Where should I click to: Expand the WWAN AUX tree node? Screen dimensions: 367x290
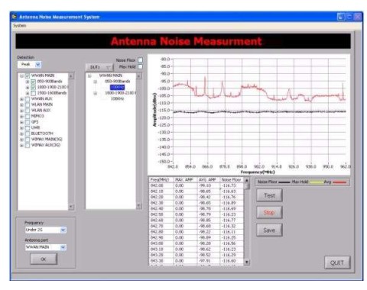click(21, 99)
